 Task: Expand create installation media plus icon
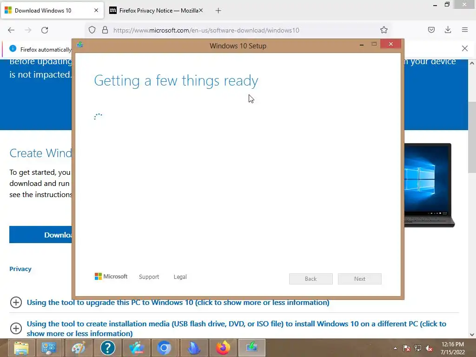click(x=16, y=328)
